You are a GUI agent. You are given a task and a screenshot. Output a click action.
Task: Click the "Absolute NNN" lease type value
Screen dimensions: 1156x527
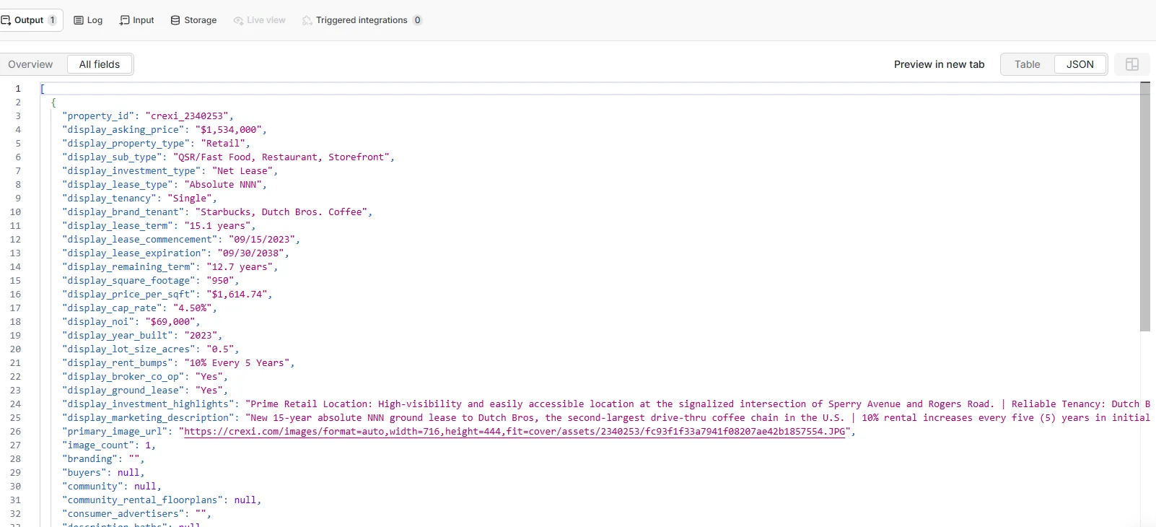[223, 185]
